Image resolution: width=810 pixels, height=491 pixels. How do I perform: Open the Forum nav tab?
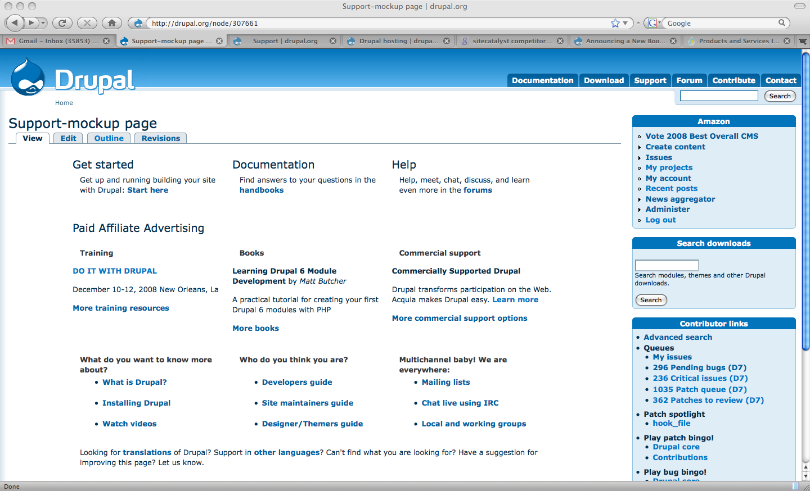689,80
